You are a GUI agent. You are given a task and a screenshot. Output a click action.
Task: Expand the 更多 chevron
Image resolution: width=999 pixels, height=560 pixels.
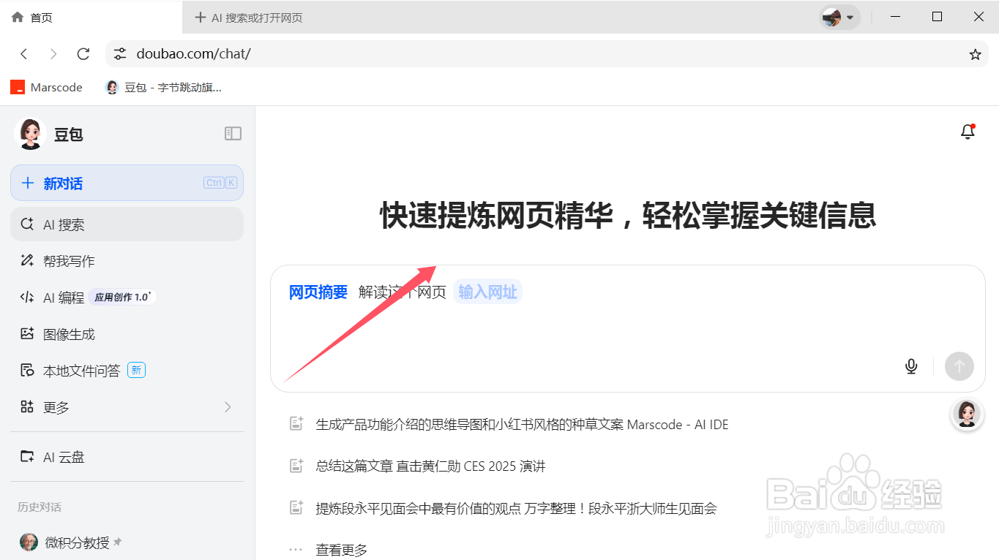pos(228,407)
